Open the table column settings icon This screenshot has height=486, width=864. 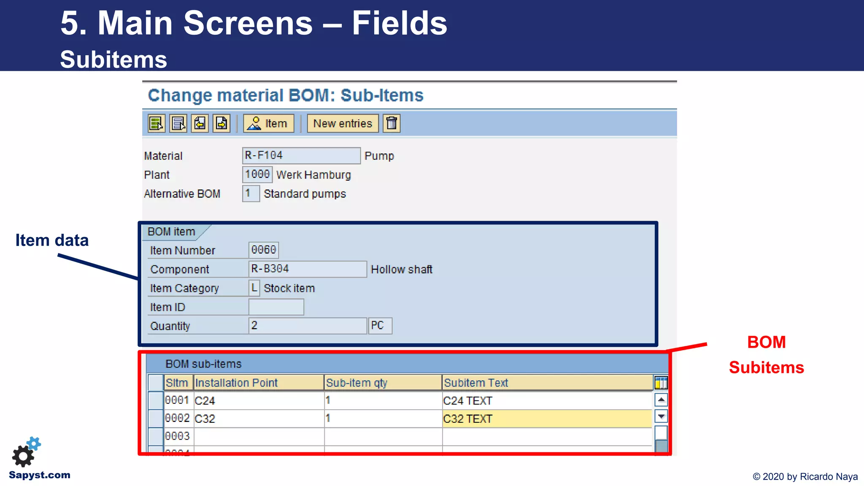(661, 383)
